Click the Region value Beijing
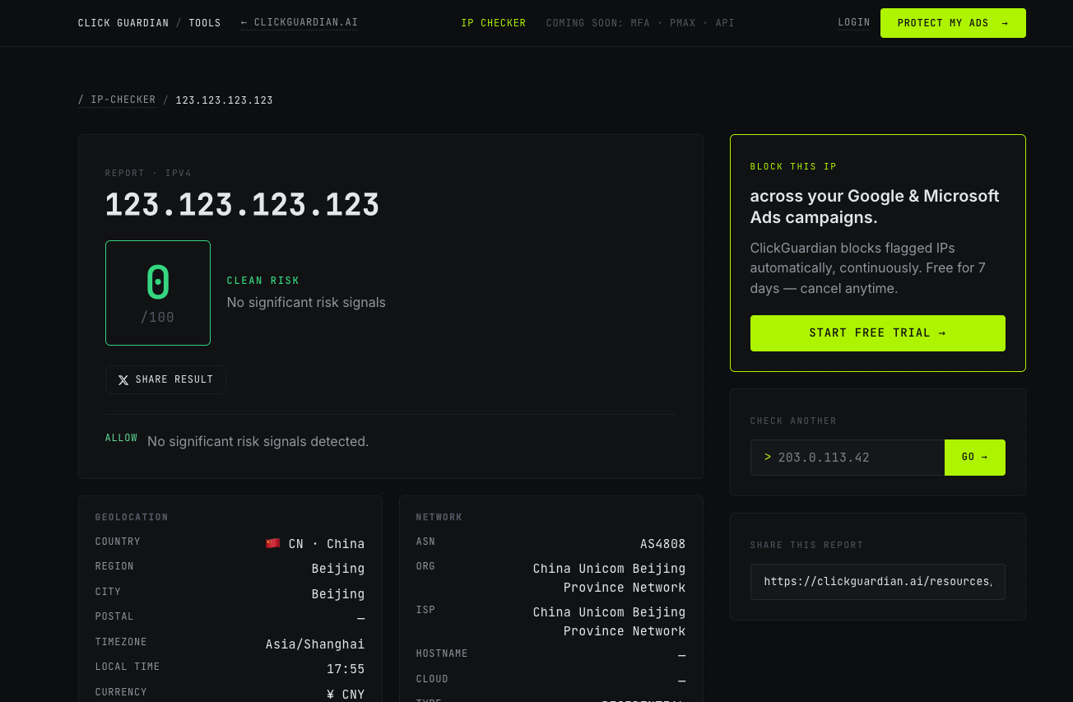This screenshot has width=1073, height=702. tap(338, 569)
